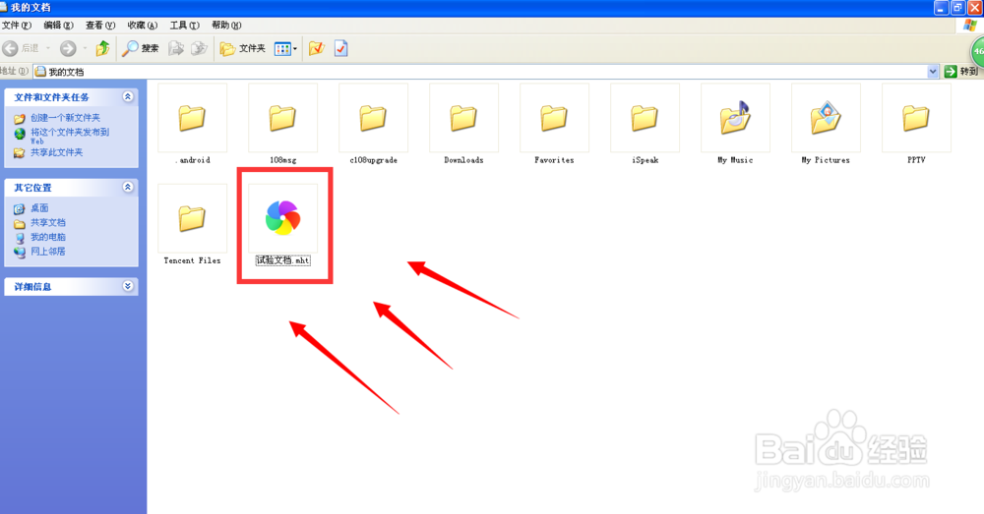Screen dimensions: 984x514
Task: Click the dimmed copy-to toolbar icon
Action: coord(199,48)
